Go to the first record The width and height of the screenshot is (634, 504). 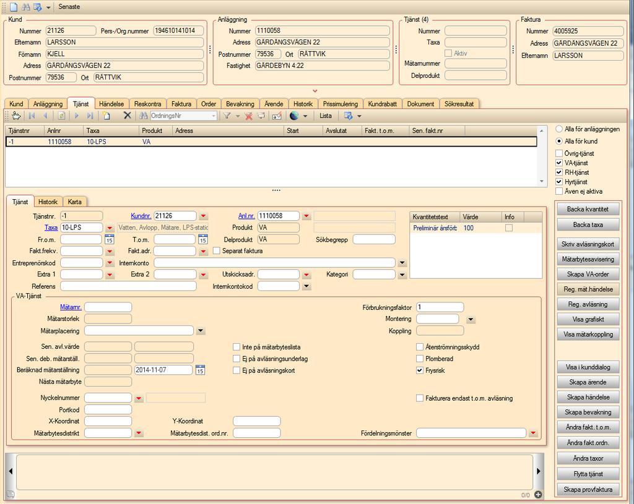(x=32, y=116)
